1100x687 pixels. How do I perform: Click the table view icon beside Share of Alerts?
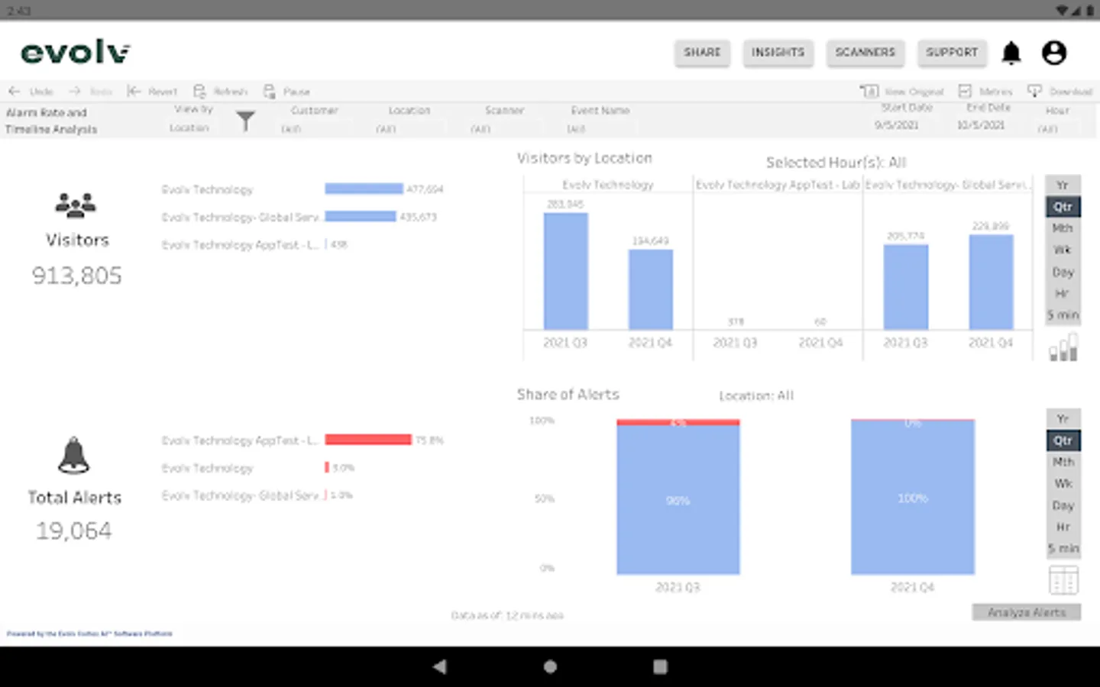pos(1063,580)
